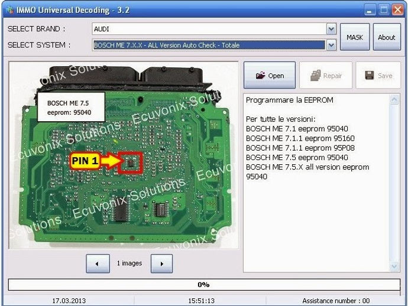Viewport: 408px width, 306px height.
Task: Click the time 15:51:13 in status bar
Action: coord(202,301)
